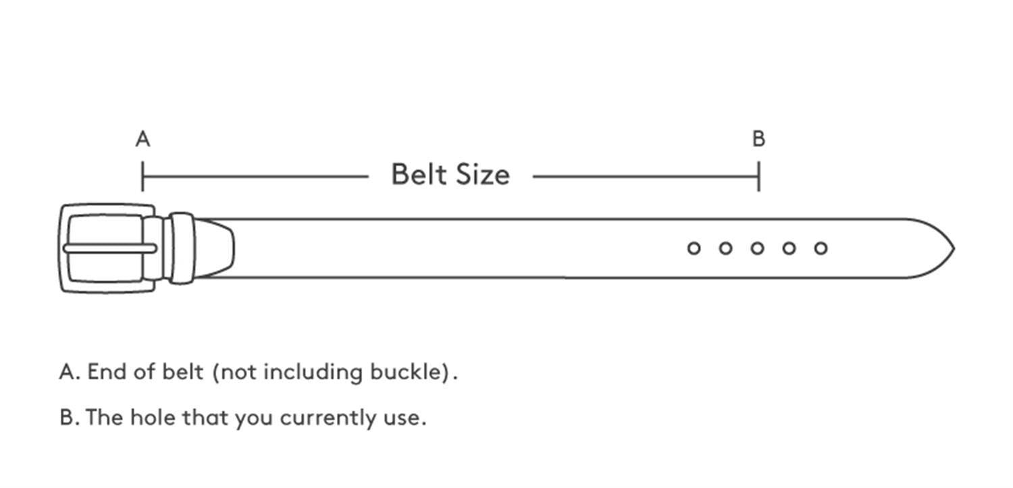Image resolution: width=1013 pixels, height=488 pixels.
Task: Click the buckle prong bar
Action: 108,248
